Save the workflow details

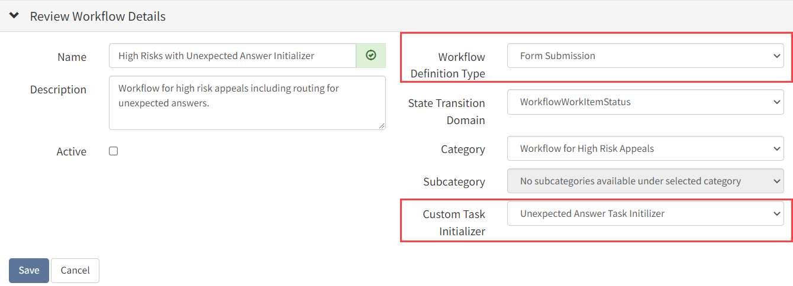(29, 271)
